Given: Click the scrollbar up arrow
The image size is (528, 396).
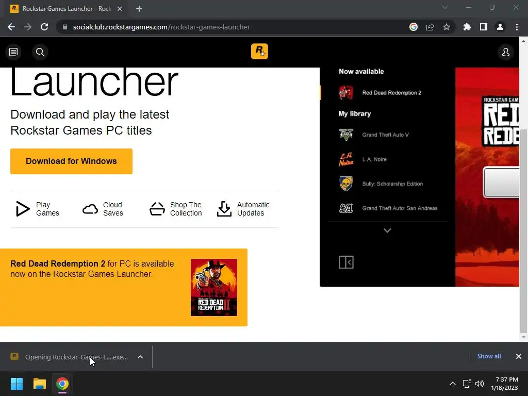Looking at the screenshot, I should (523, 41).
